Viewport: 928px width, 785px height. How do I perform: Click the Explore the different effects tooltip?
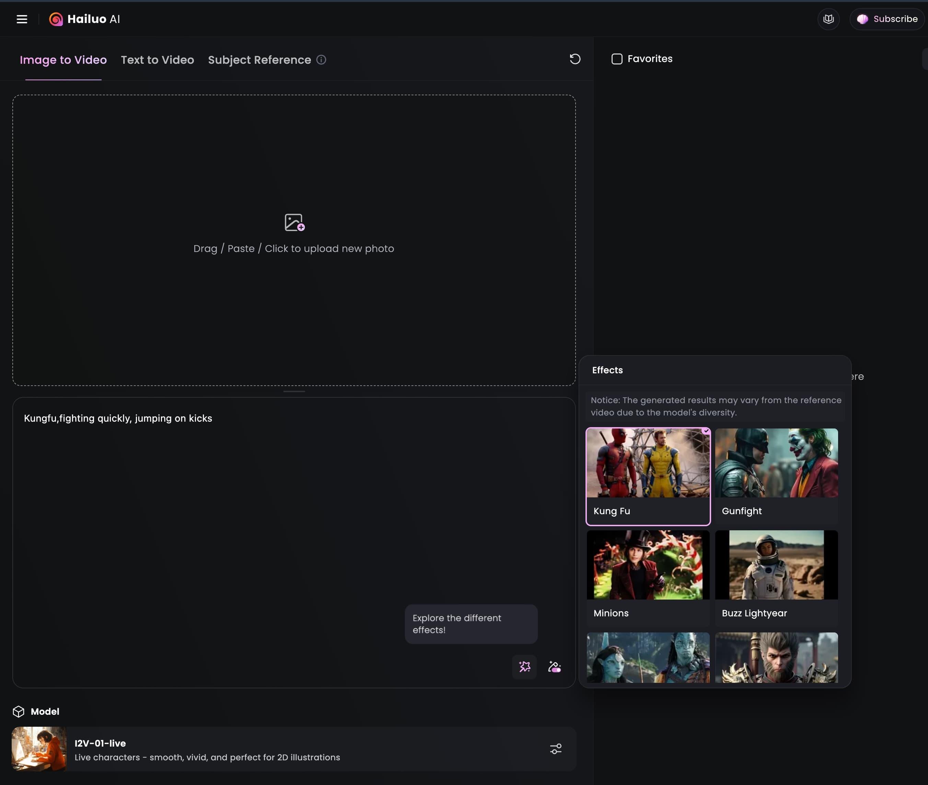pyautogui.click(x=471, y=624)
